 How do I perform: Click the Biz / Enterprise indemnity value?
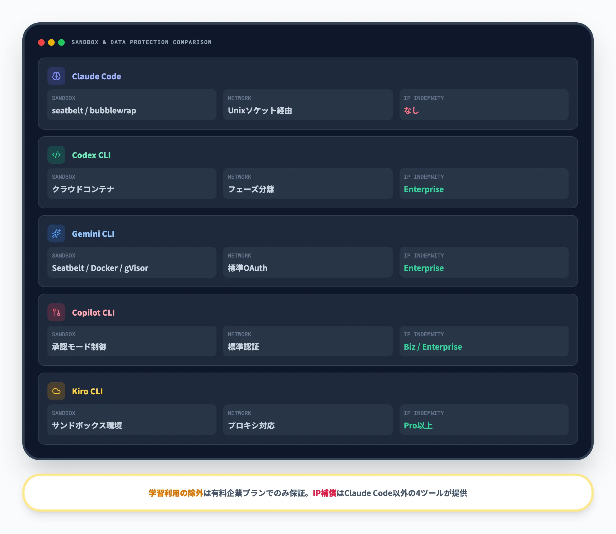click(x=433, y=347)
